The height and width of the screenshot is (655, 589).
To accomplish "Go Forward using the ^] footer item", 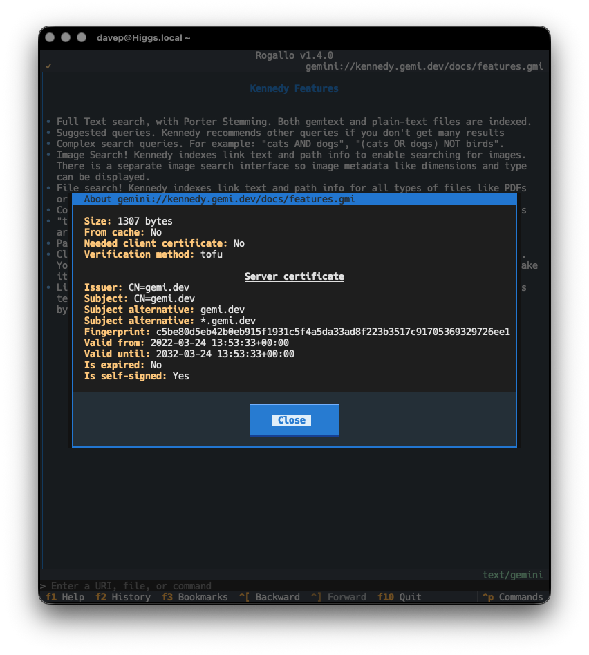I will pyautogui.click(x=338, y=597).
